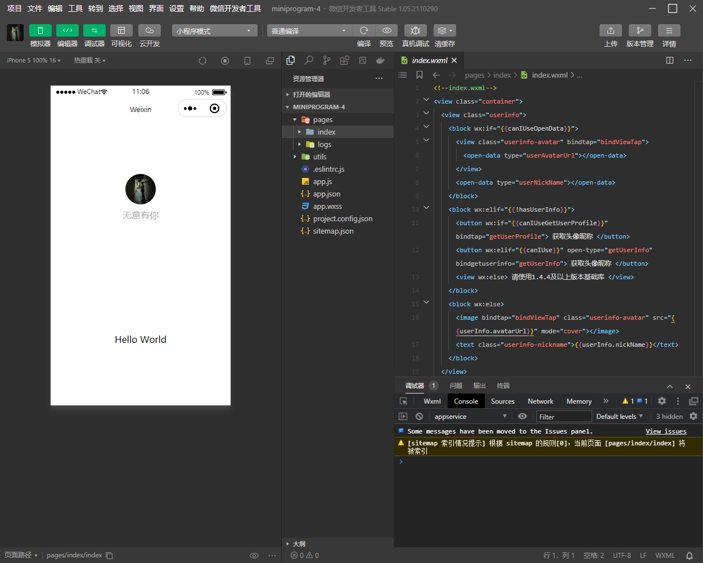Screen dimensions: 703x563
Task: Open the 工具 menu
Action: [x=75, y=8]
